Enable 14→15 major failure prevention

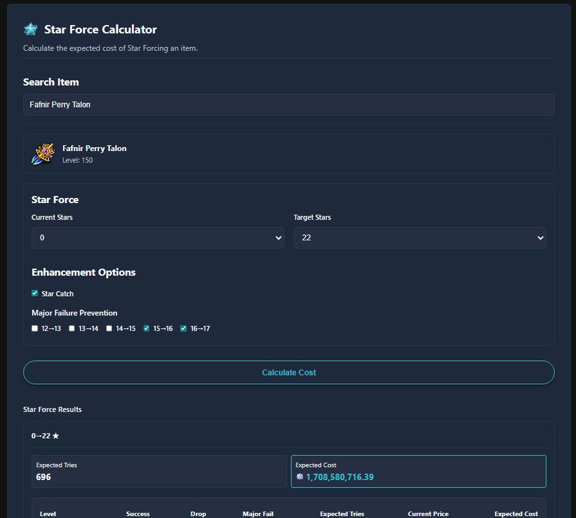pos(109,328)
